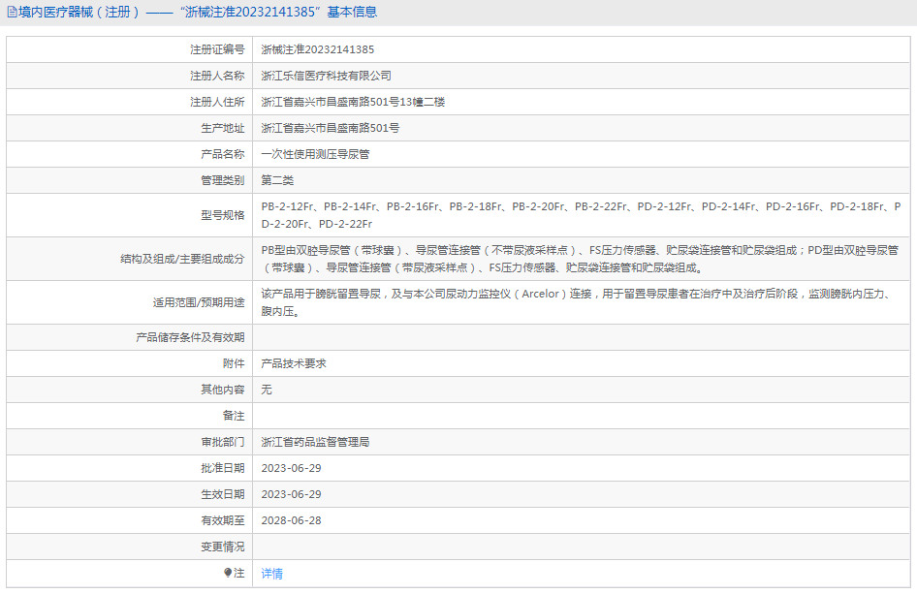Click the 型号规格 label
The image size is (917, 594).
coord(223,215)
